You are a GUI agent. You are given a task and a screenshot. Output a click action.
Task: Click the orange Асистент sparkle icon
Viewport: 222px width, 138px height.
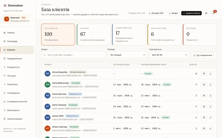6,19
